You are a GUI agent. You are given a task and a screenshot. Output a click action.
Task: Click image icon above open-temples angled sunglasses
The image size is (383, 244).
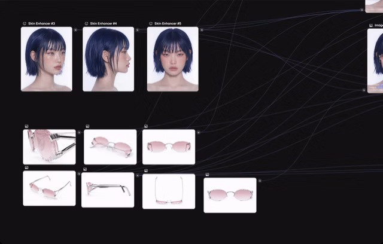tap(26, 167)
